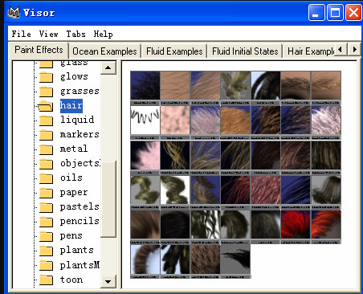Screen dimensions: 363x294
Task: Switch to the Hair Examples tab
Action: pyautogui.click(x=311, y=51)
